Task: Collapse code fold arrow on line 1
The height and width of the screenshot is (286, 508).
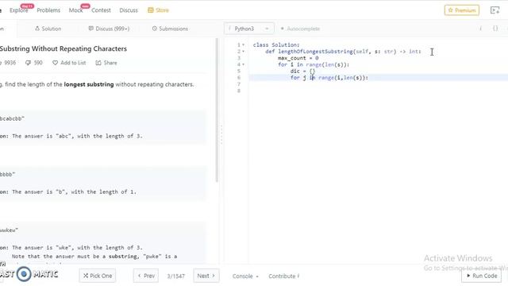Action: click(x=244, y=44)
